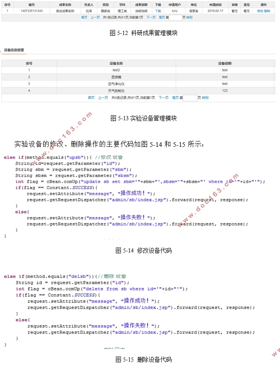The width and height of the screenshot is (280, 369).
Task: Select the 信息系 cell
Action: click(x=194, y=11)
